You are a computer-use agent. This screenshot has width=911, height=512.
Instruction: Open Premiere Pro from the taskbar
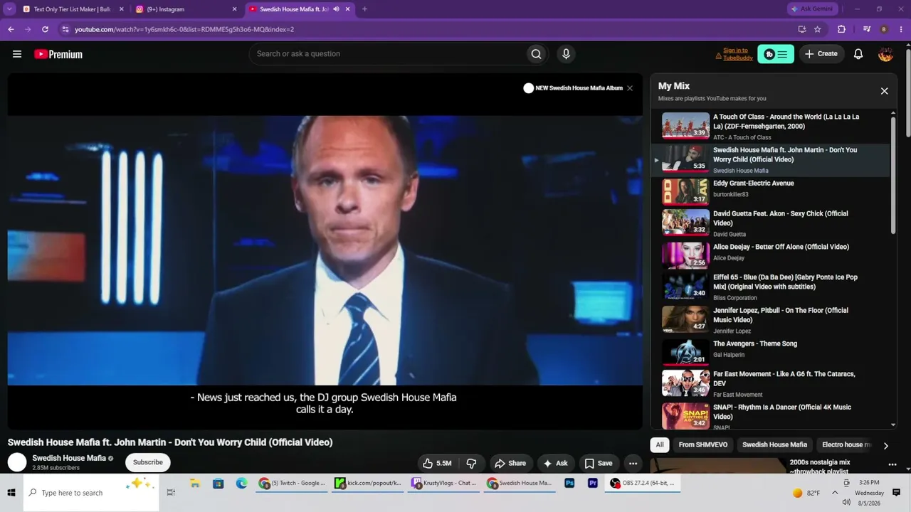coord(593,484)
